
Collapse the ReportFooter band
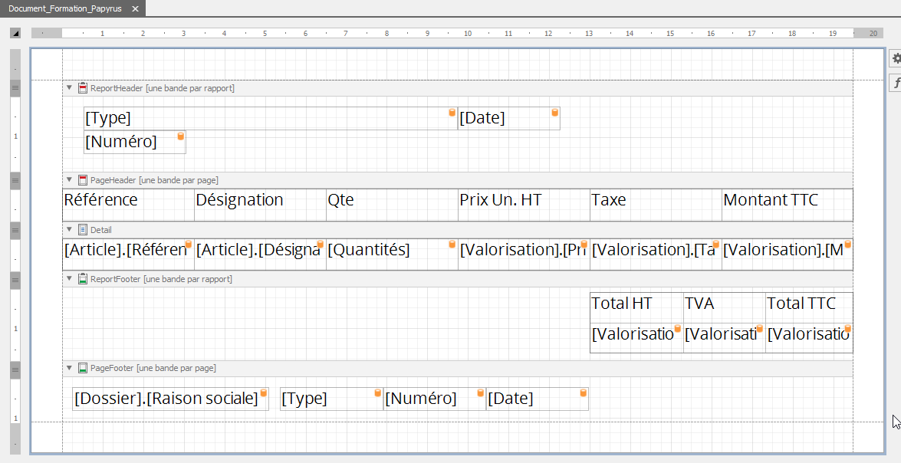(x=69, y=279)
